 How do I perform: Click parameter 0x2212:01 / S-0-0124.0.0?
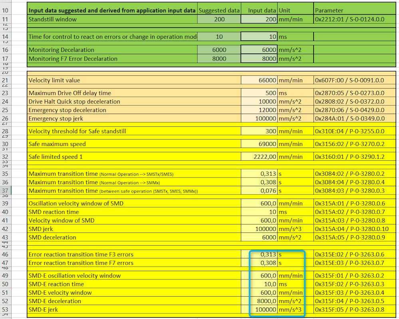[355, 19]
